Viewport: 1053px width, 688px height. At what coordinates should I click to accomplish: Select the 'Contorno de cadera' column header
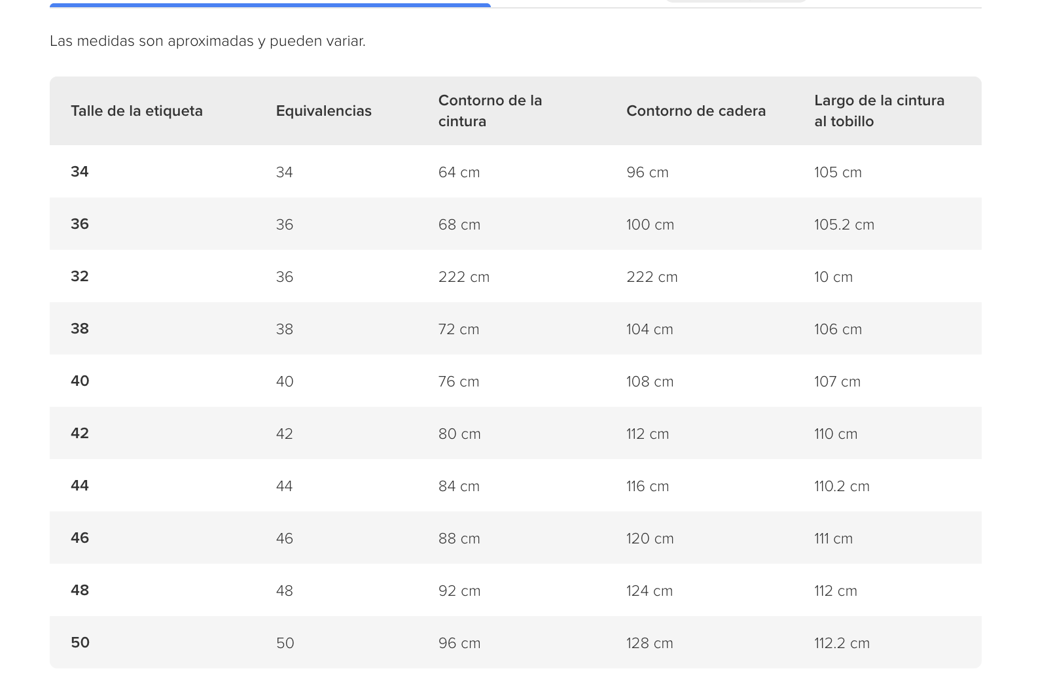coord(696,111)
